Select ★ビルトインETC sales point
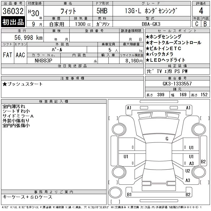This screenshot has width=211, height=211. (164, 48)
